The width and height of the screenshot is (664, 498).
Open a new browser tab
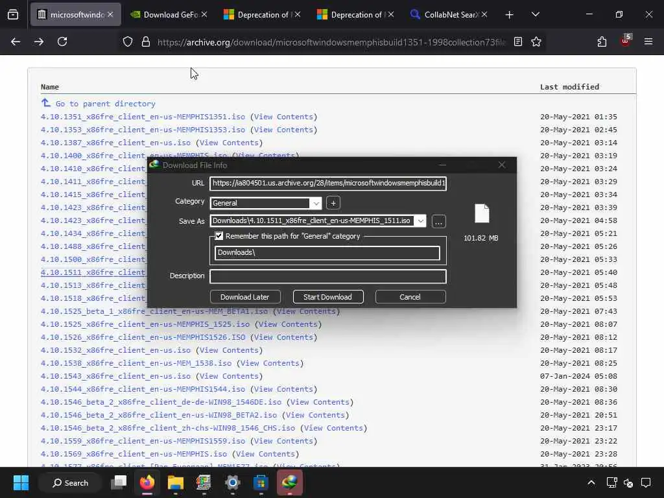click(x=510, y=15)
